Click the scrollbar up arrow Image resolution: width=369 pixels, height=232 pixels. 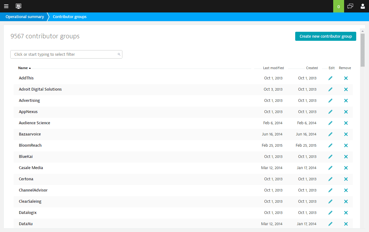coord(362,31)
